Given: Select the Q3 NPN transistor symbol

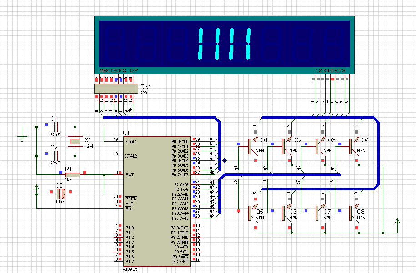Looking at the screenshot, I should 321,146.
